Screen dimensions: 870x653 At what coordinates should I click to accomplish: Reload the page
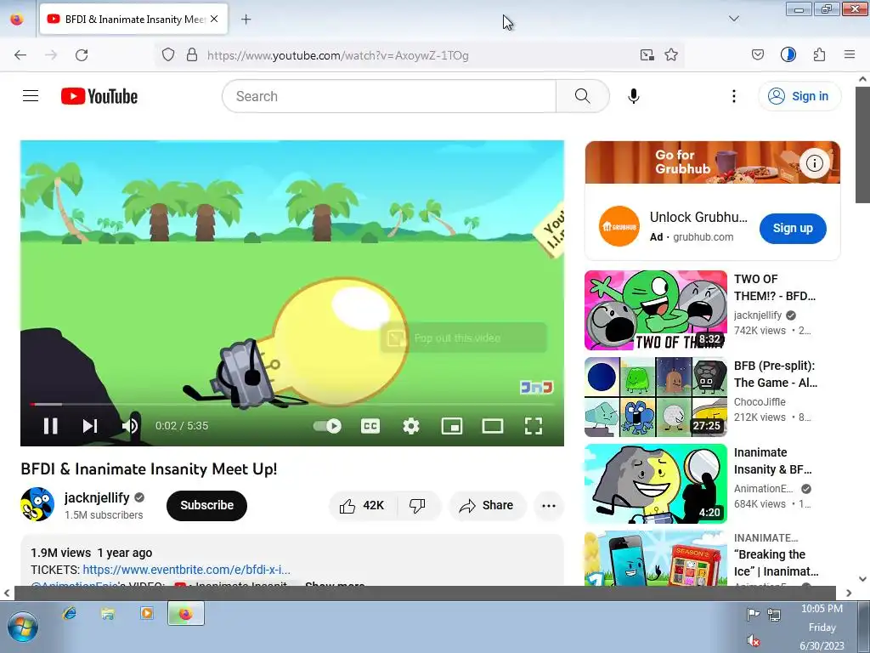(x=82, y=55)
